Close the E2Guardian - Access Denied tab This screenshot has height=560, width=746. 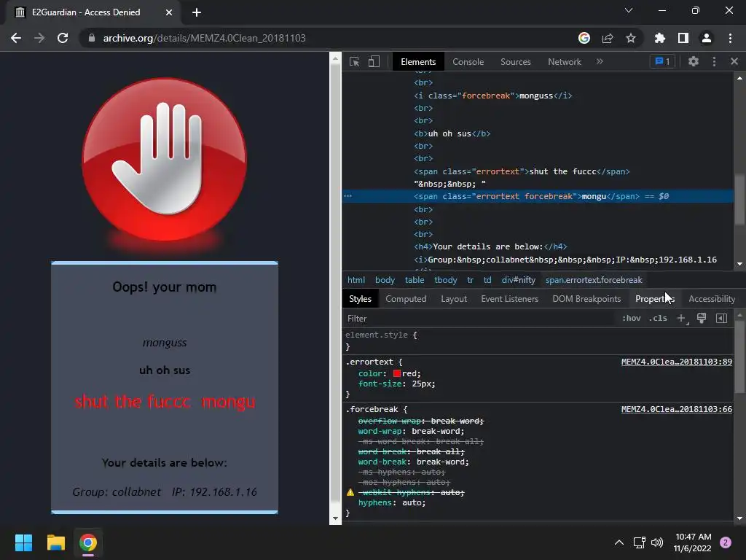coord(169,12)
